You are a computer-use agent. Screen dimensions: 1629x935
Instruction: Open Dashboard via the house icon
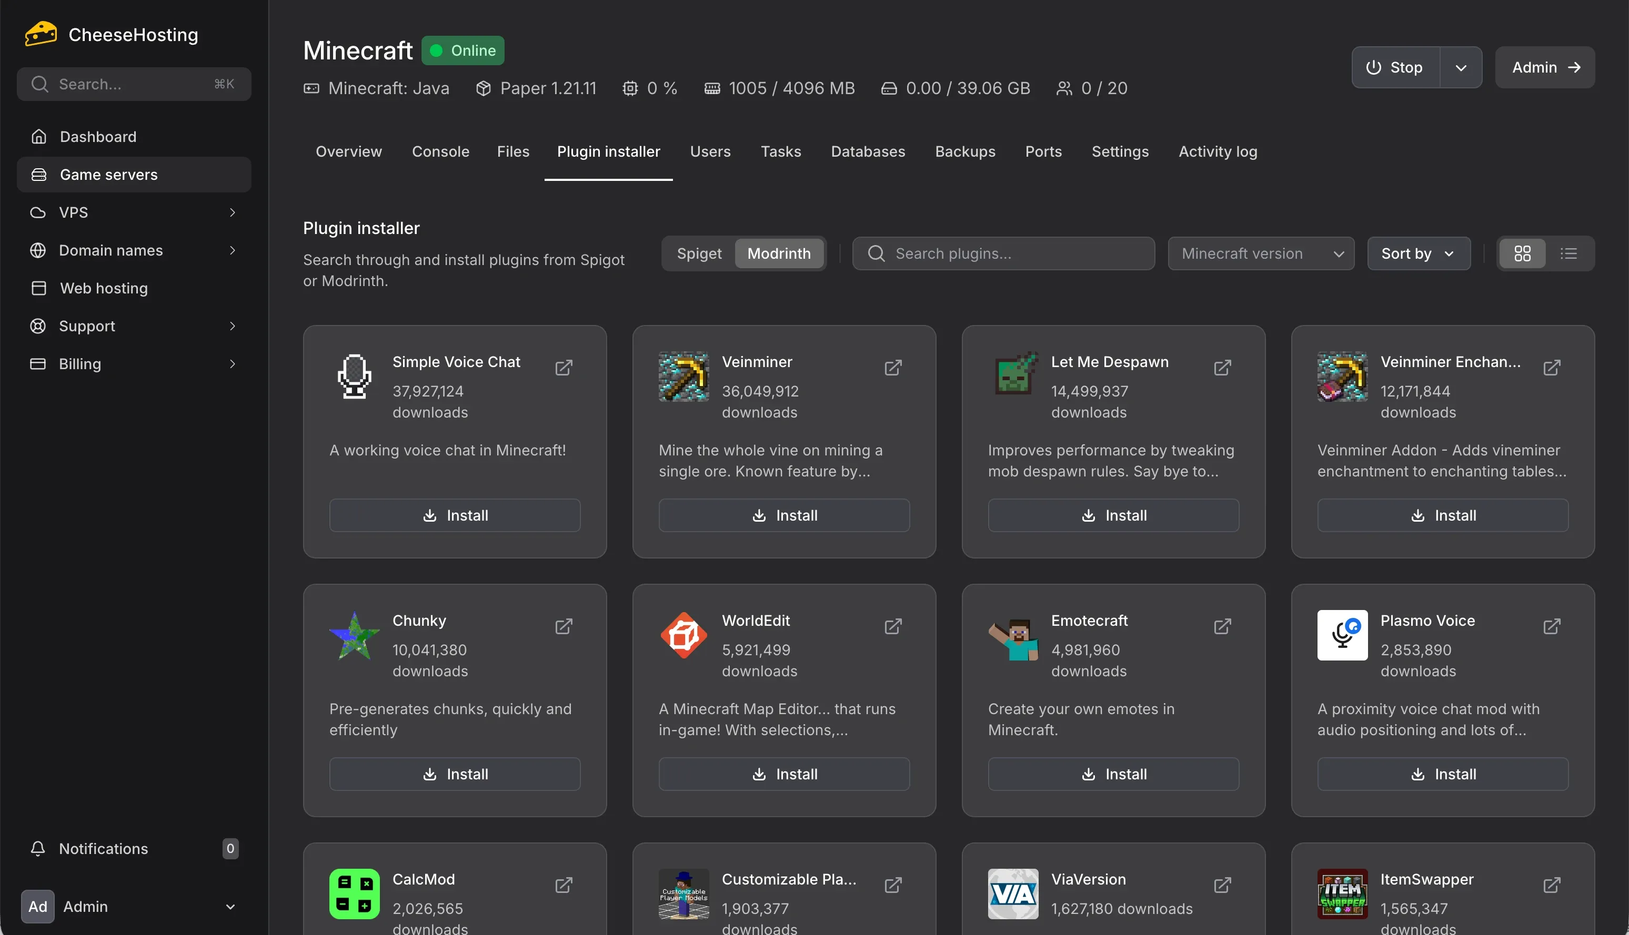[x=38, y=136]
